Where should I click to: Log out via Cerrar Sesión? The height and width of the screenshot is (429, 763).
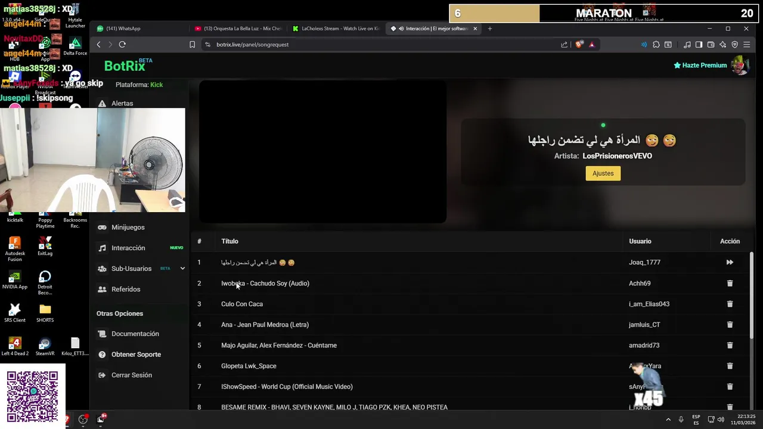coord(131,375)
